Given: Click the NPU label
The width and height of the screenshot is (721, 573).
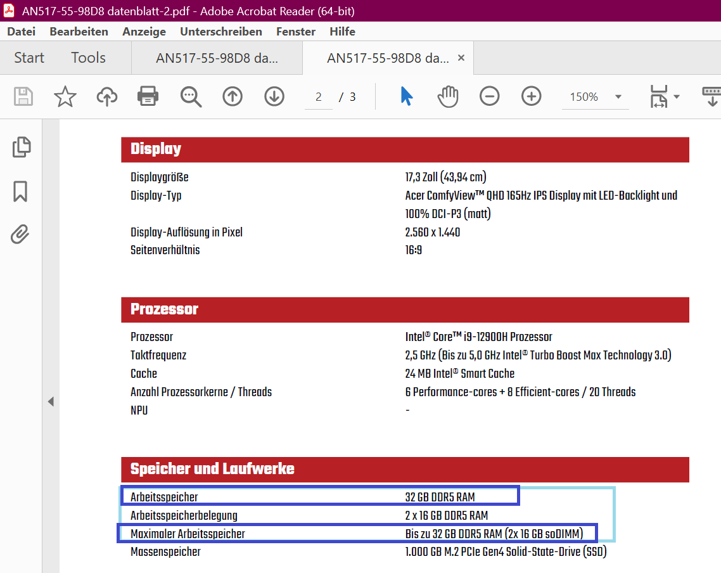Looking at the screenshot, I should point(139,410).
